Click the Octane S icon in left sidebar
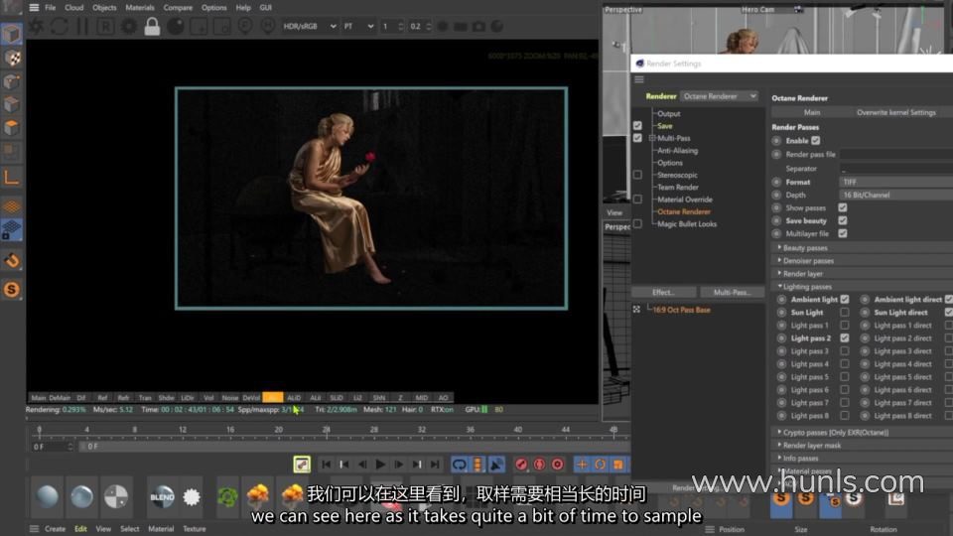The width and height of the screenshot is (953, 536). pyautogui.click(x=12, y=290)
